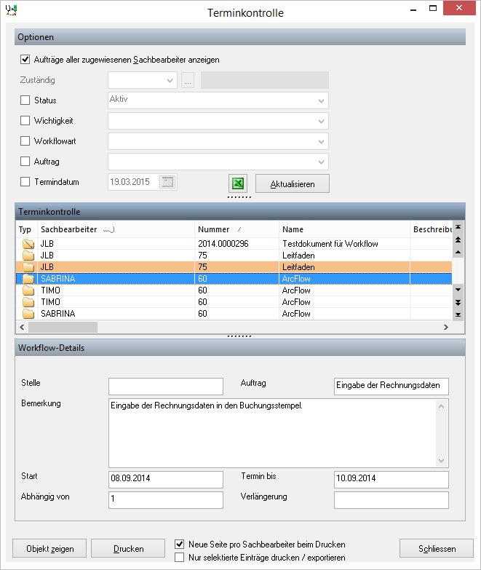Enable the Termindatum filter checkbox
481x570 pixels.
[x=25, y=181]
